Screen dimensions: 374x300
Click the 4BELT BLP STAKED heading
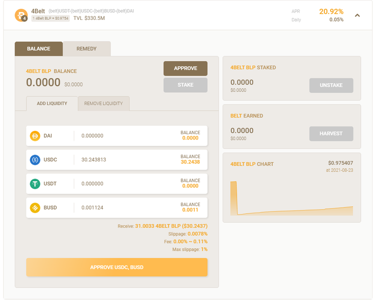tap(253, 68)
